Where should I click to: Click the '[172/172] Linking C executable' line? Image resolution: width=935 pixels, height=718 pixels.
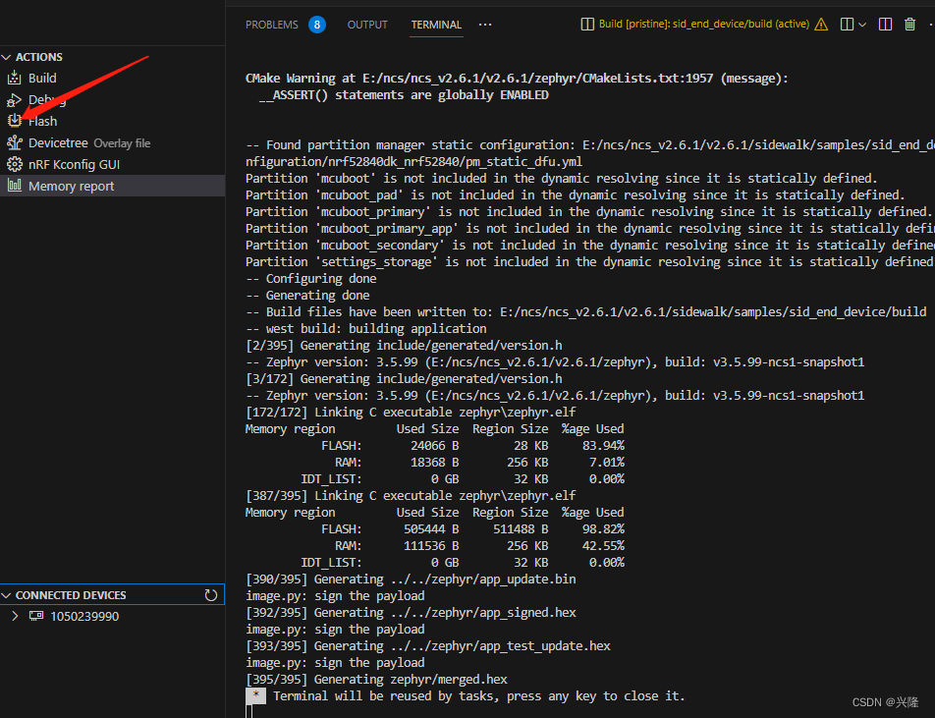click(411, 413)
